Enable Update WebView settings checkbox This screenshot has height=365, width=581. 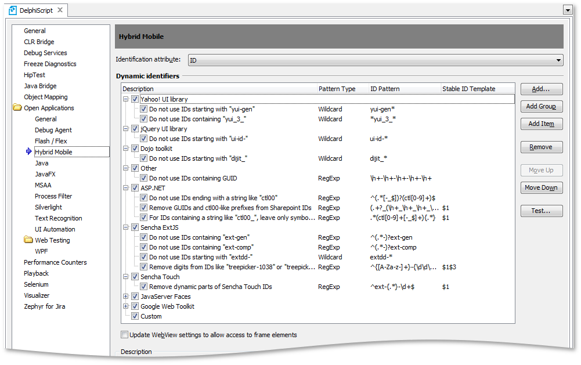(124, 335)
